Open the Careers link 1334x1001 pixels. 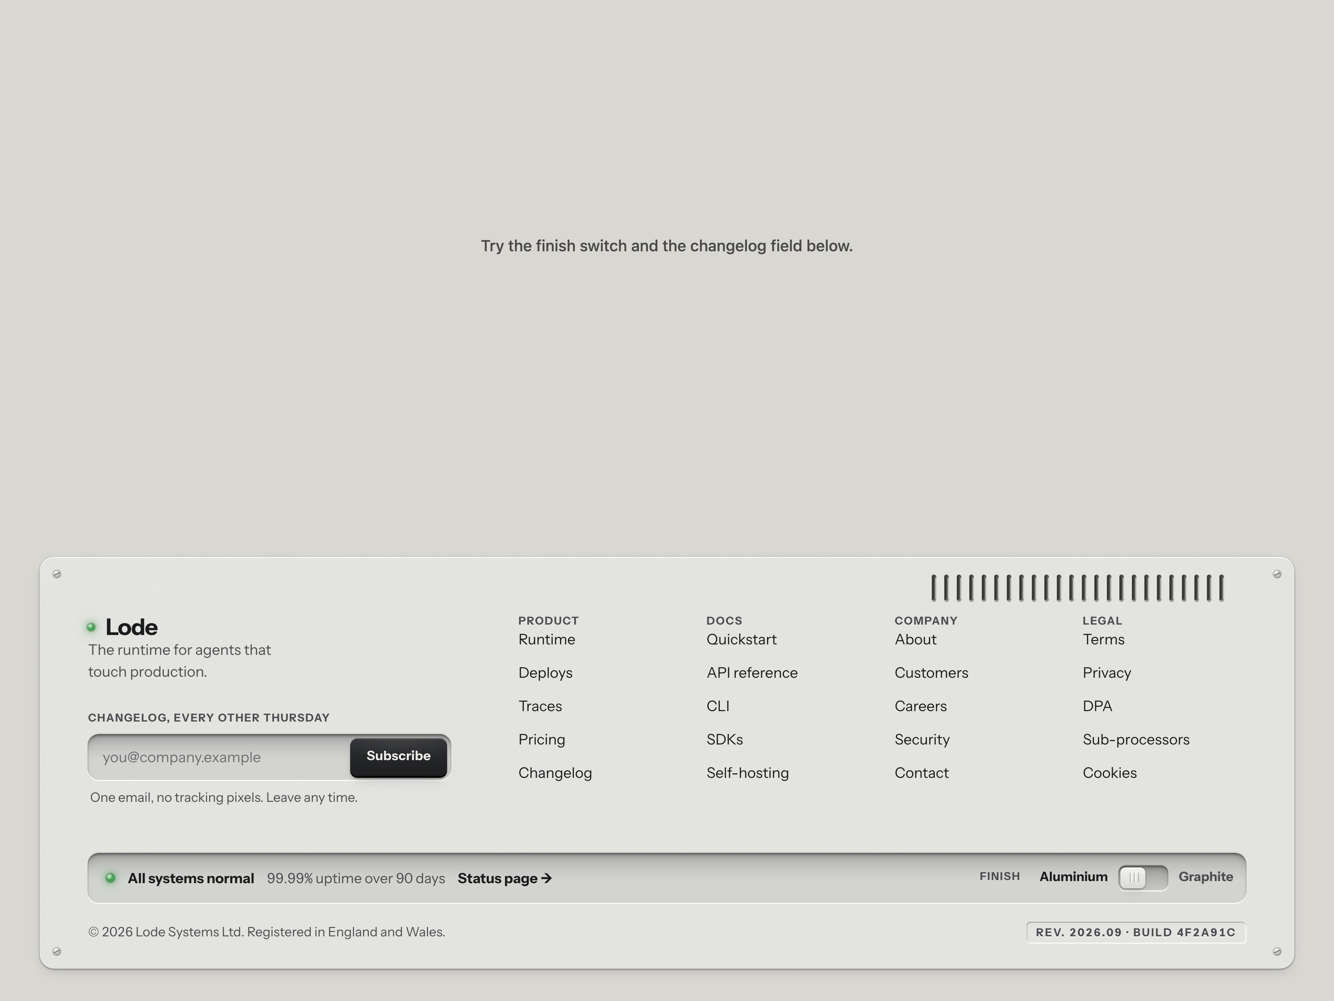click(920, 706)
